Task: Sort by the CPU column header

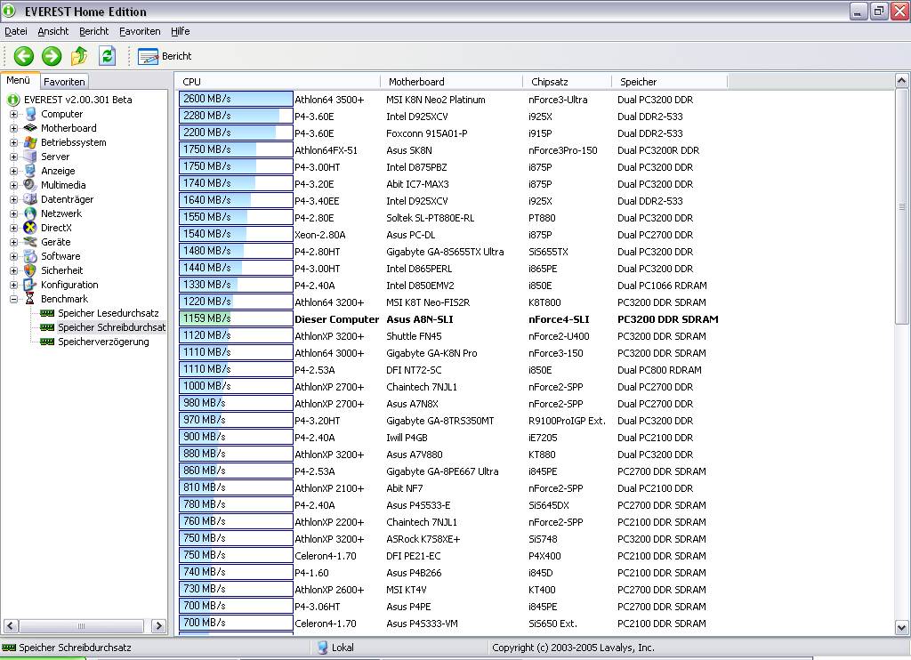Action: pos(278,82)
